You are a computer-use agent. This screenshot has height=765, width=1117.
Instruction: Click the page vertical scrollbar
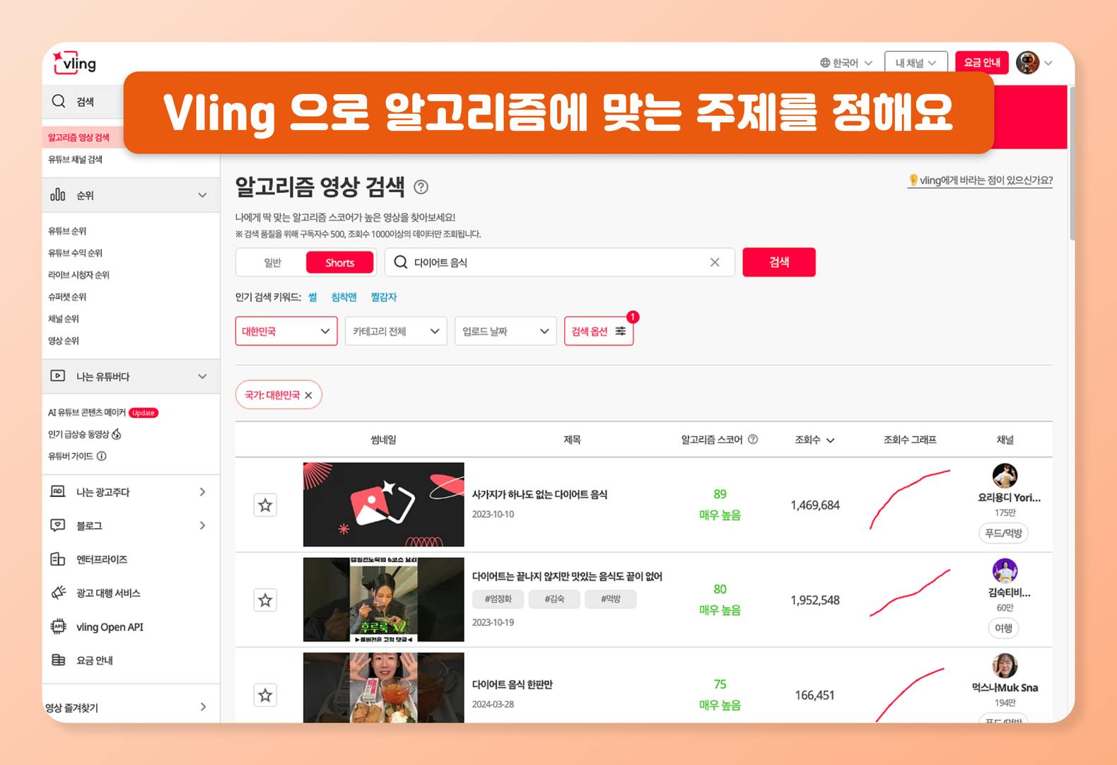1072,163
